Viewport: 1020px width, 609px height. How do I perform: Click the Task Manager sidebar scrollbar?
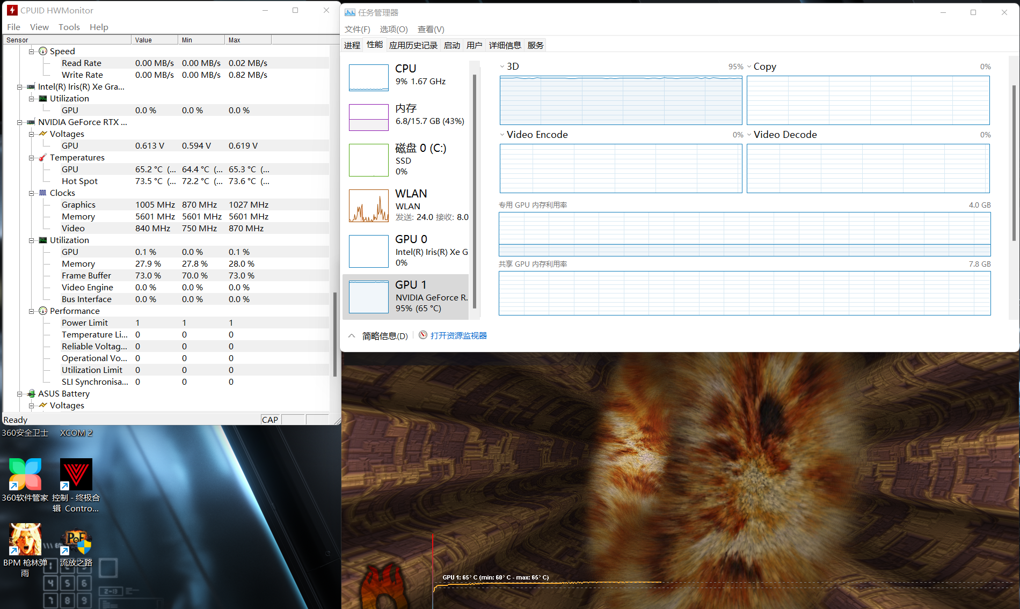point(475,191)
